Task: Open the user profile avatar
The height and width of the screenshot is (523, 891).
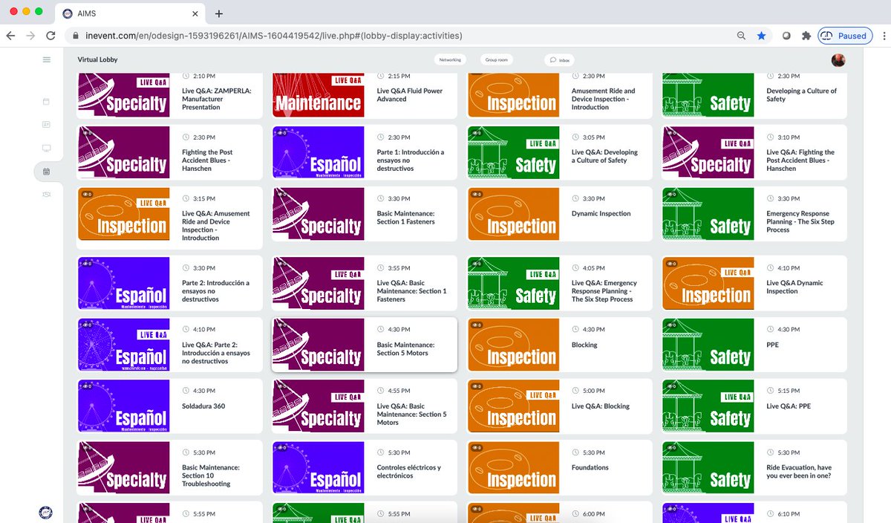Action: point(838,60)
